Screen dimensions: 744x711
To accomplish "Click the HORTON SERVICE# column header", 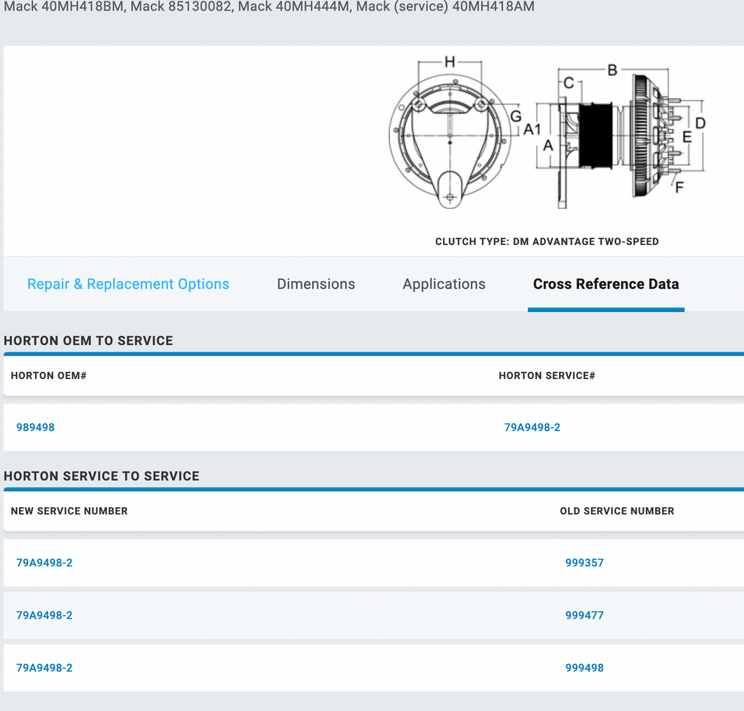I will (547, 376).
